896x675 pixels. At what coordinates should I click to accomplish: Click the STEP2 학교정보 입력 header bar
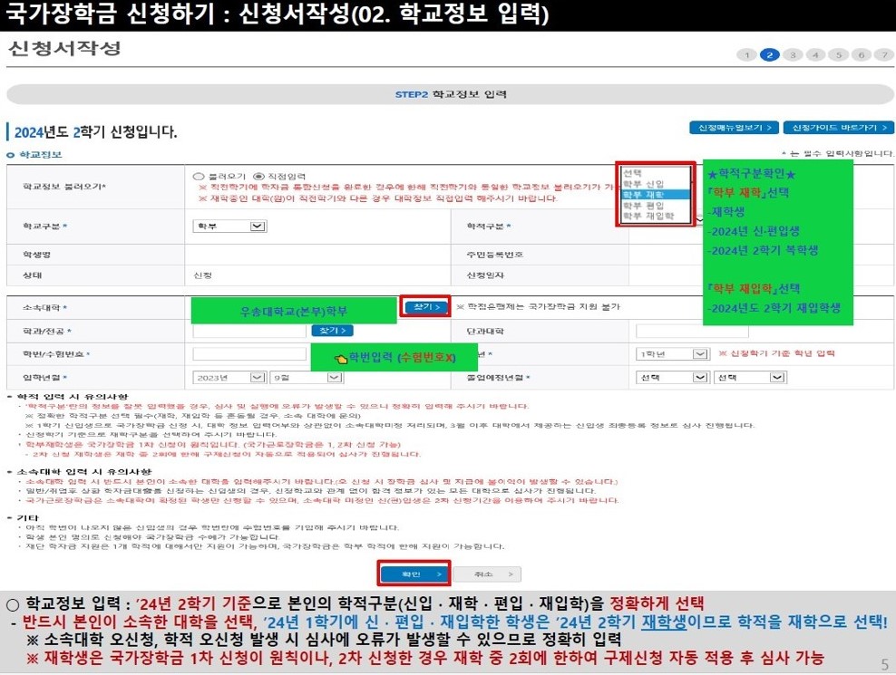451,94
